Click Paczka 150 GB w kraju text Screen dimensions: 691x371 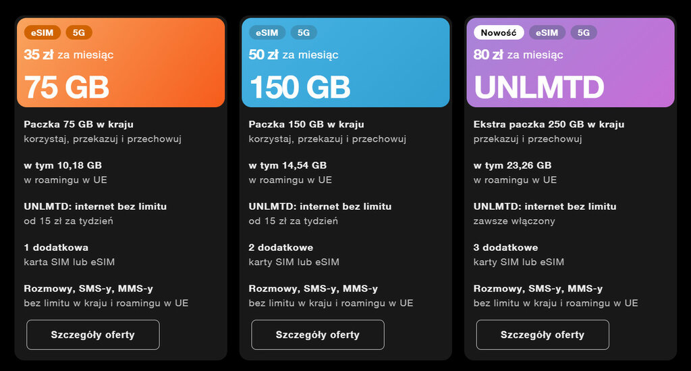coord(306,125)
